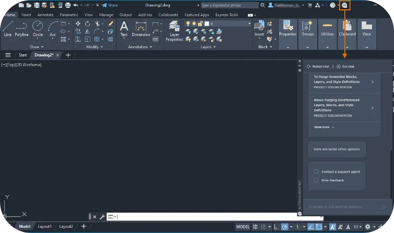Image resolution: width=394 pixels, height=233 pixels.
Task: Open the Start file tab
Action: coord(22,55)
